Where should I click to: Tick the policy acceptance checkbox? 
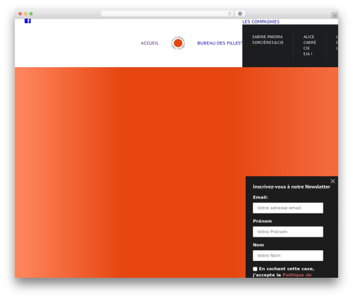tap(255, 269)
